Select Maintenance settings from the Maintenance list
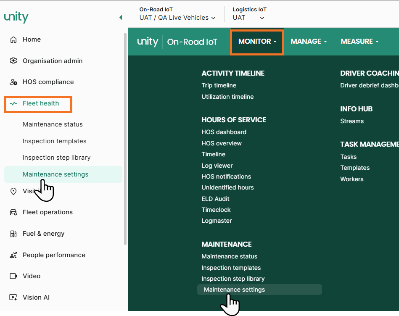 [x=234, y=289]
